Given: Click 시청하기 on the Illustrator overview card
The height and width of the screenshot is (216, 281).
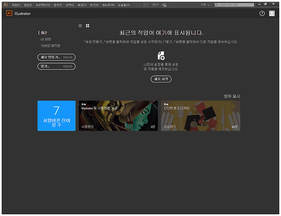Looking at the screenshot, I should [x=87, y=126].
